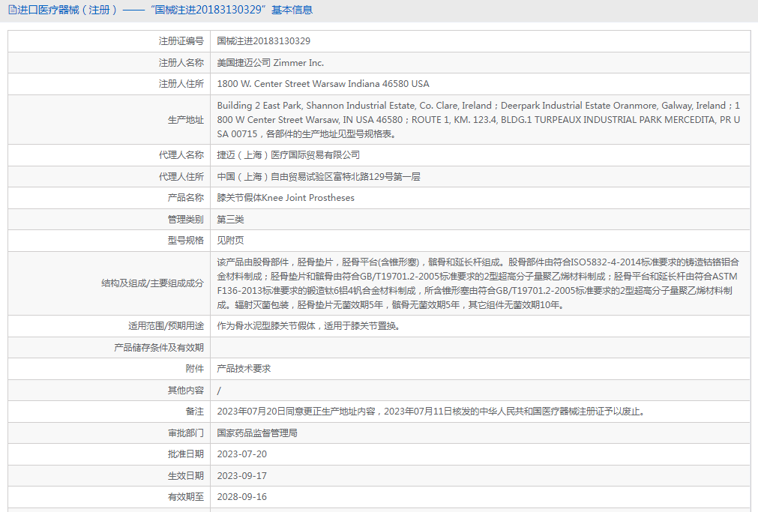Click the 生效日期 label
The height and width of the screenshot is (512, 758).
tap(186, 475)
